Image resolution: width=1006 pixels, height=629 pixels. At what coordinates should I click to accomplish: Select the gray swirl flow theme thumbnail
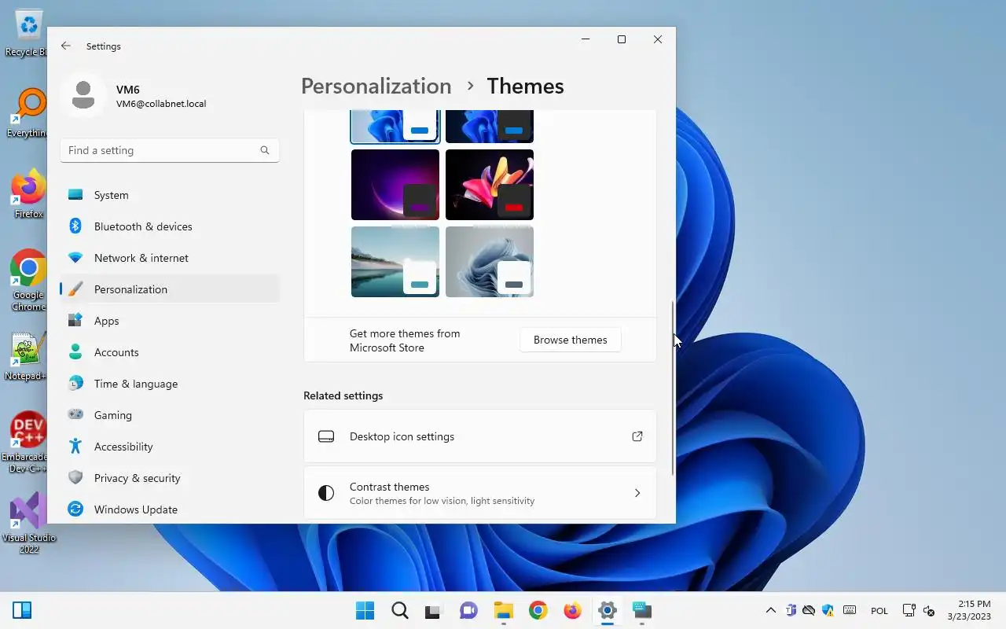click(490, 262)
